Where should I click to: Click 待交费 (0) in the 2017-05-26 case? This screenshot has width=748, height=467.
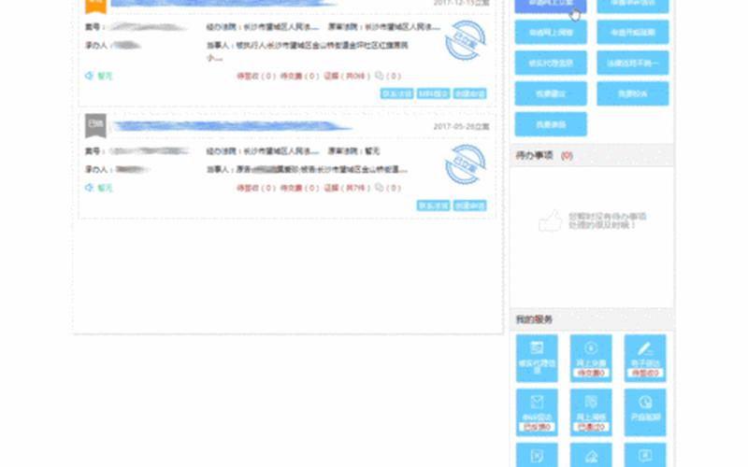point(299,188)
